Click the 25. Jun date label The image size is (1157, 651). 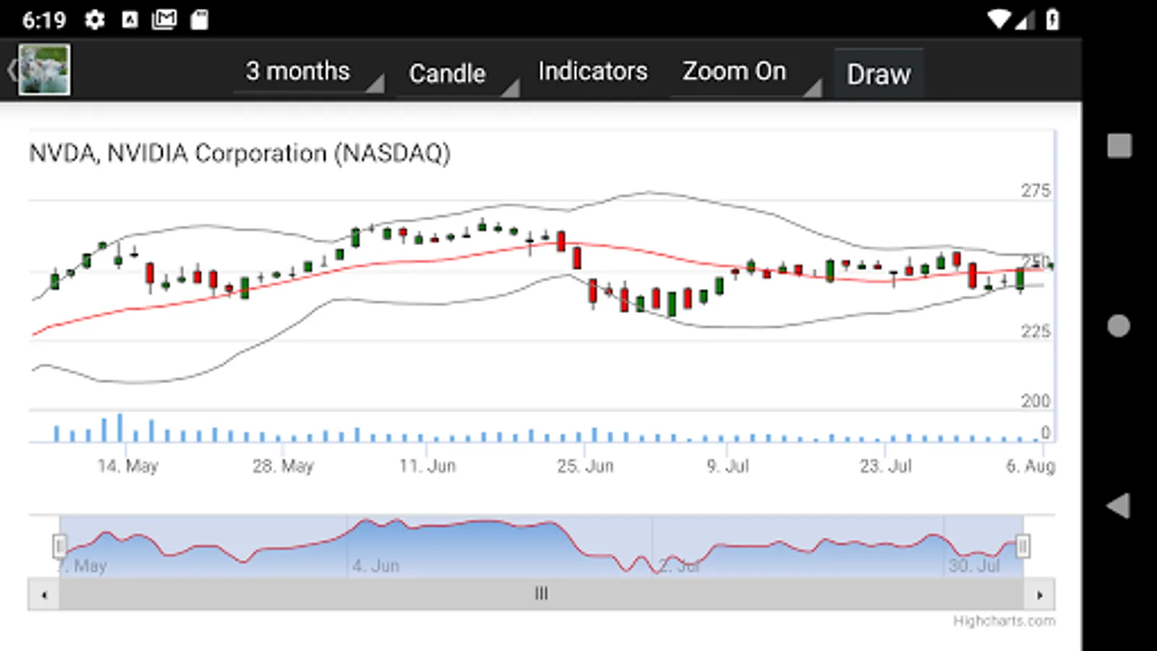(x=585, y=466)
